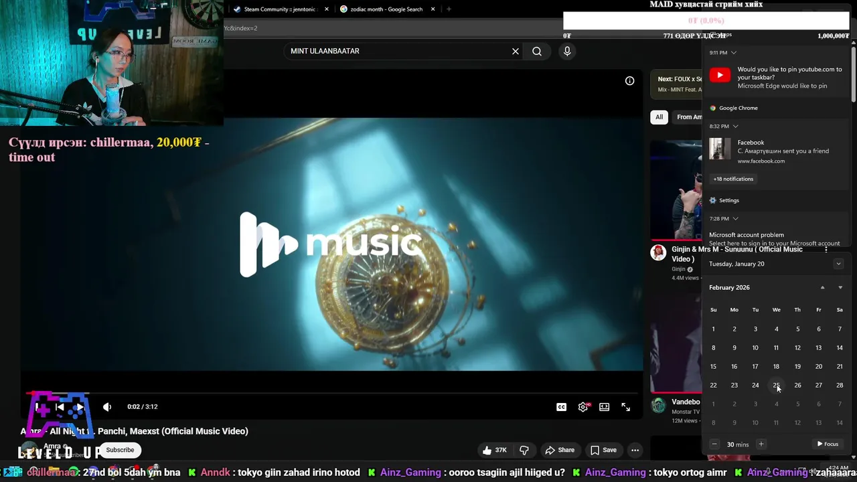
Task: Open options menu for Ginjin Sunuunu video
Action: (826, 249)
